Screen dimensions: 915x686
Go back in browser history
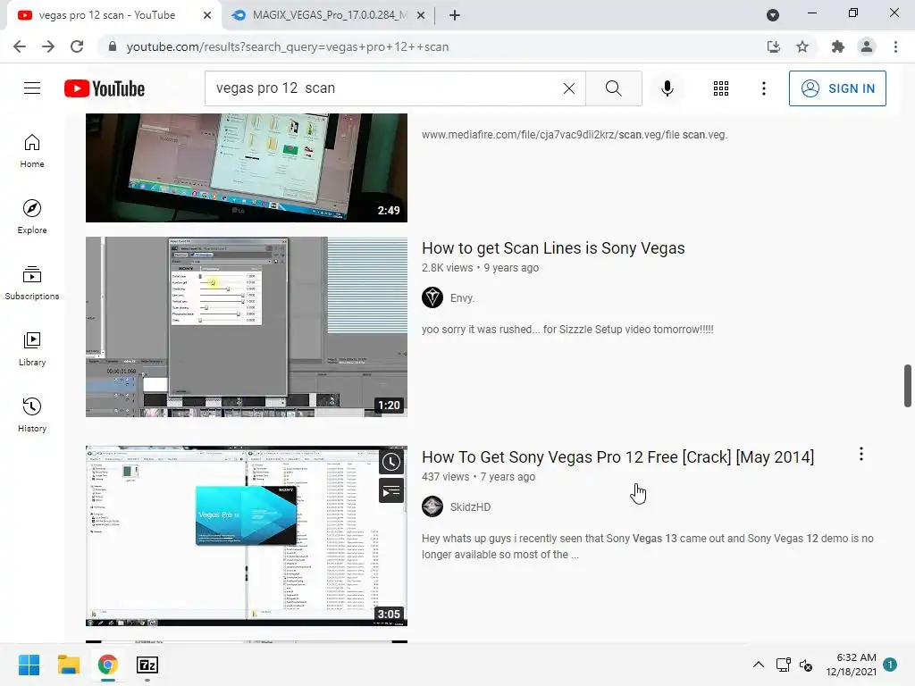coord(20,46)
